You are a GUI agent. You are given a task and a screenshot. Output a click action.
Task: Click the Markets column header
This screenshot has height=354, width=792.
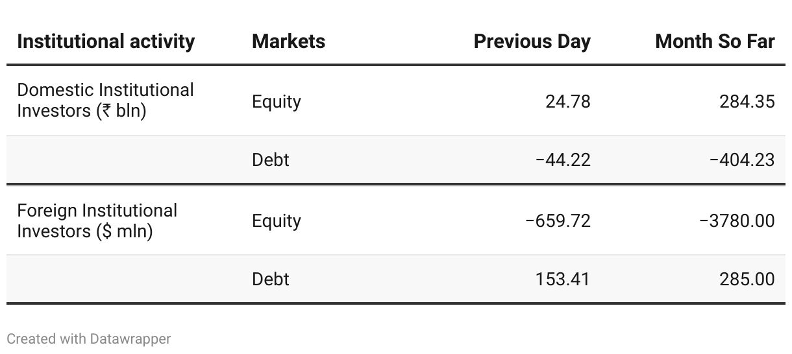pos(288,41)
